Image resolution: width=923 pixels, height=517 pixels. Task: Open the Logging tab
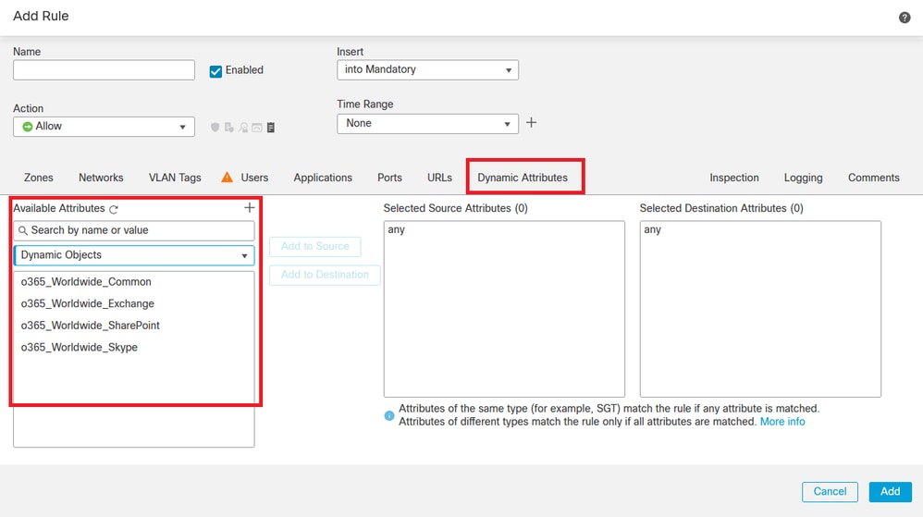tap(803, 178)
